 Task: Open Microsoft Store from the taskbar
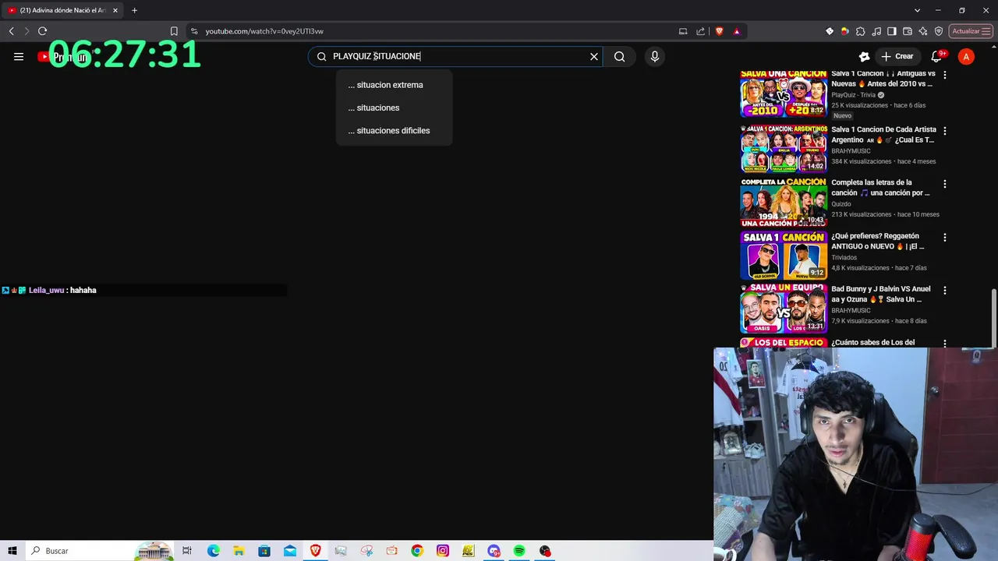264,551
